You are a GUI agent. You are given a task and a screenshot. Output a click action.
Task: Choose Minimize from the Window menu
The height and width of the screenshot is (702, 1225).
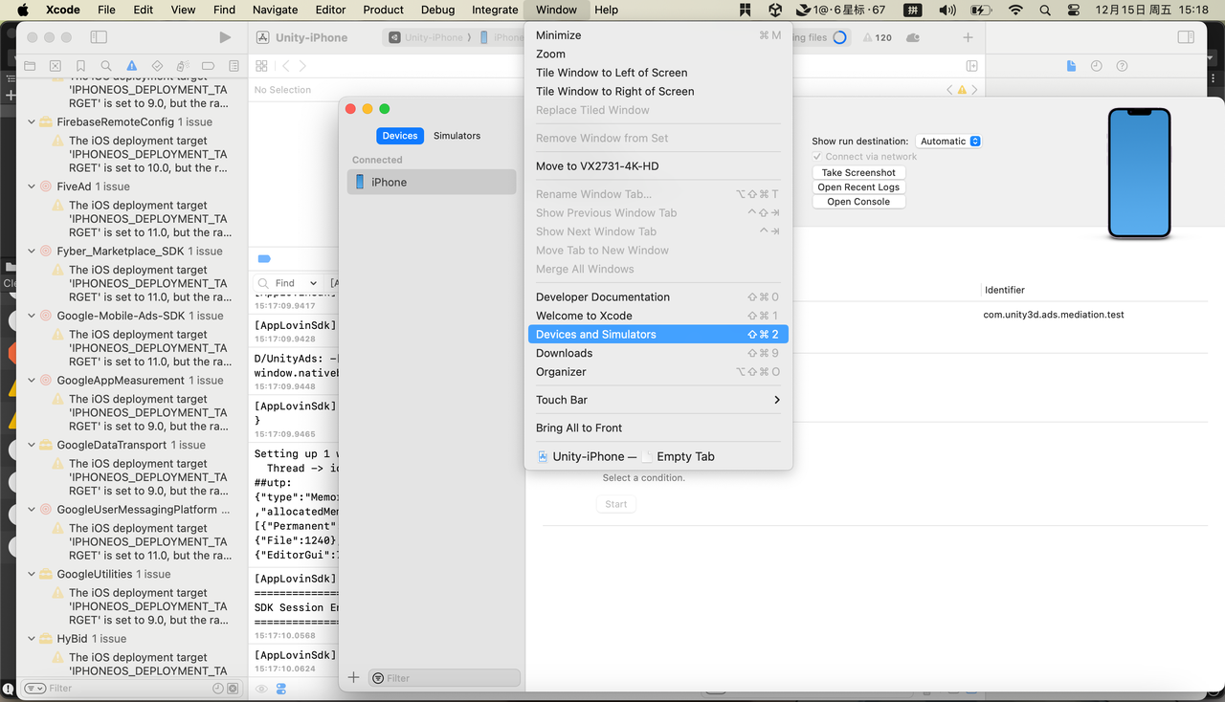658,35
